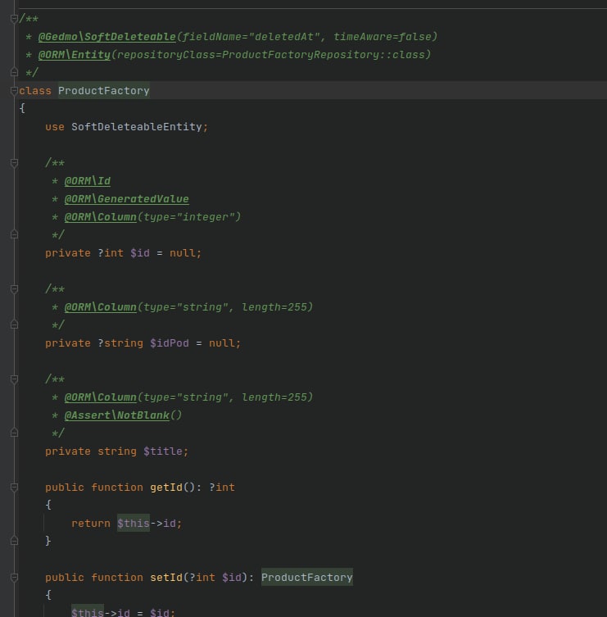The height and width of the screenshot is (617, 607).
Task: Open the @Gedmo\SoftDeleteable annotation link
Action: pos(107,37)
